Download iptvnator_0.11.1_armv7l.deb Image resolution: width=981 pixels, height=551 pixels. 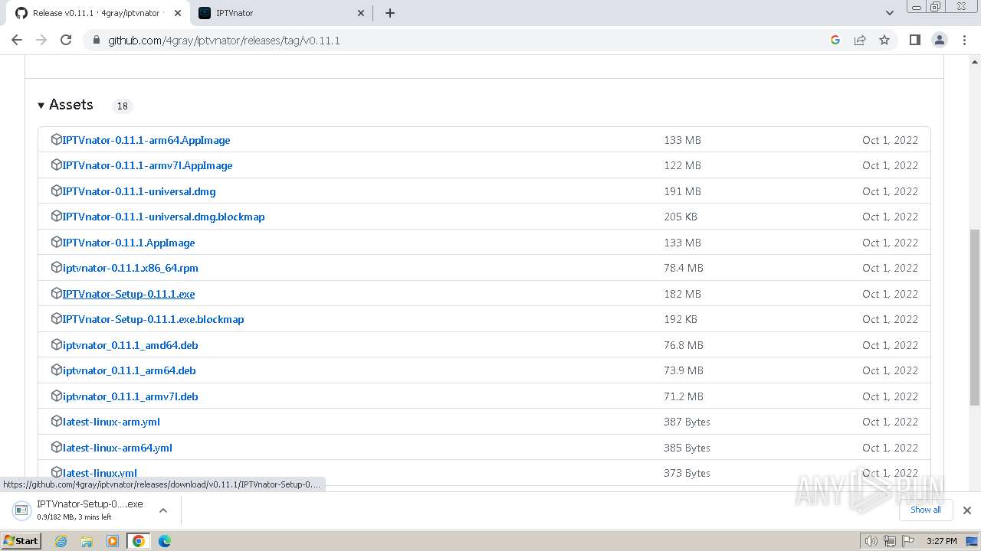tap(130, 396)
